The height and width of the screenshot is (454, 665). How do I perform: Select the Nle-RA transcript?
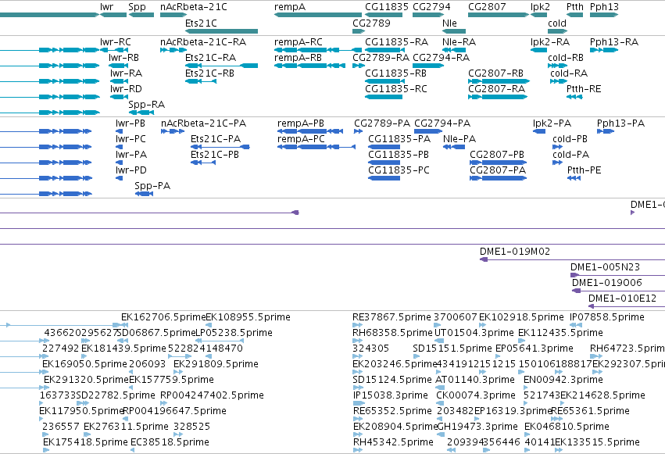454,50
